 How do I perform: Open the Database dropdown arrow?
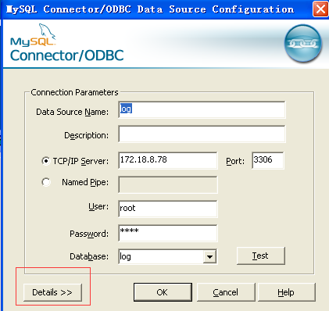pos(209,257)
